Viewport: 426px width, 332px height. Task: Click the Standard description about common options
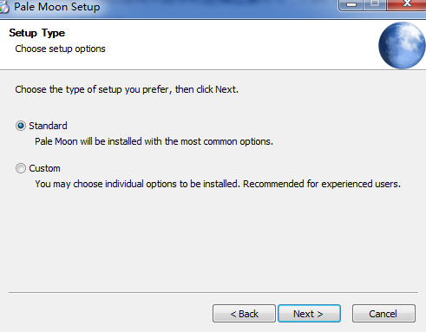coord(154,141)
